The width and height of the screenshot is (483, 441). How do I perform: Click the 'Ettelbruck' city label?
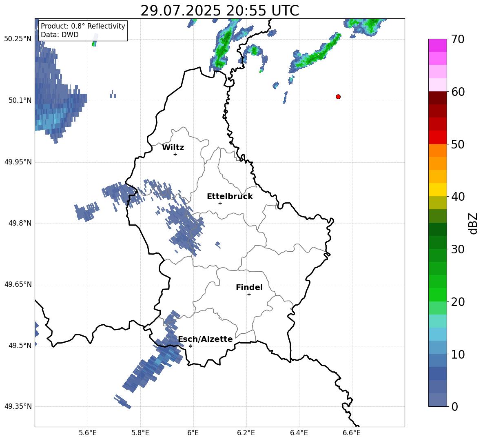pyautogui.click(x=230, y=197)
